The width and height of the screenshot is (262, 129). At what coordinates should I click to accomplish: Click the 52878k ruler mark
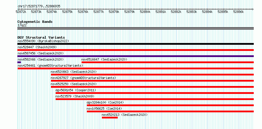coord(114,12)
